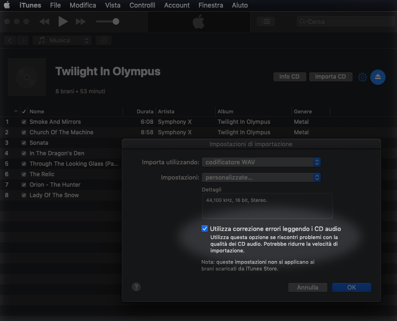Click the 6:08 duration cell
Screen dimensions: 397x321
(147, 122)
